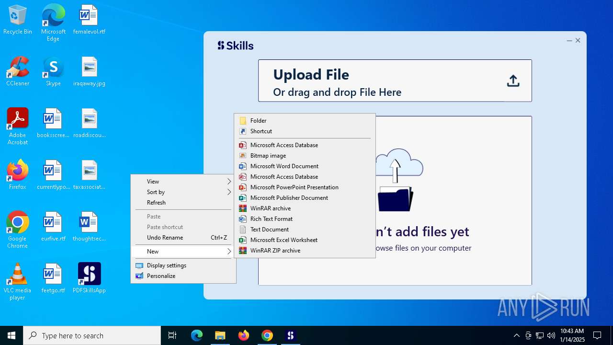Viewport: 613px width, 345px height.
Task: Open Task View on the taskbar
Action: pos(172,335)
